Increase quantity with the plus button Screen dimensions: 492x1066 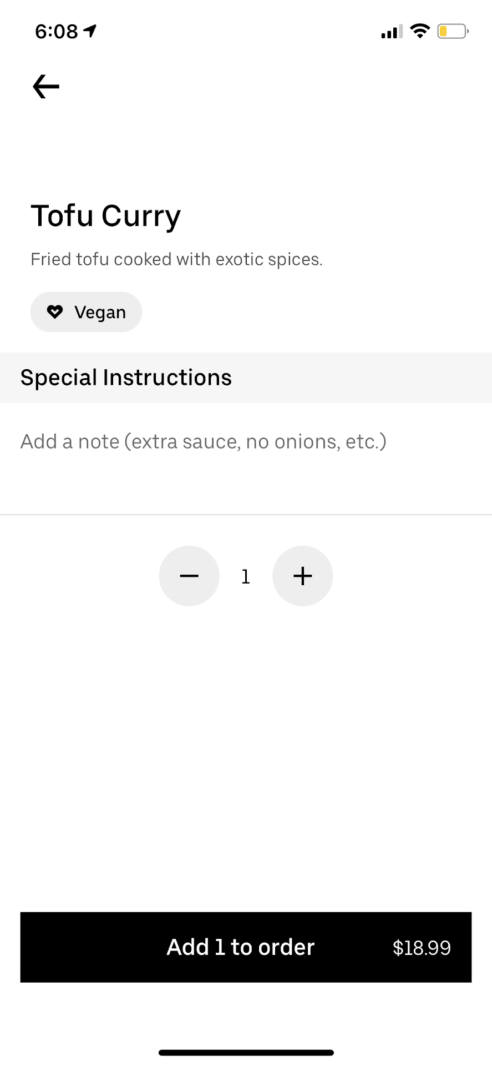pyautogui.click(x=303, y=576)
